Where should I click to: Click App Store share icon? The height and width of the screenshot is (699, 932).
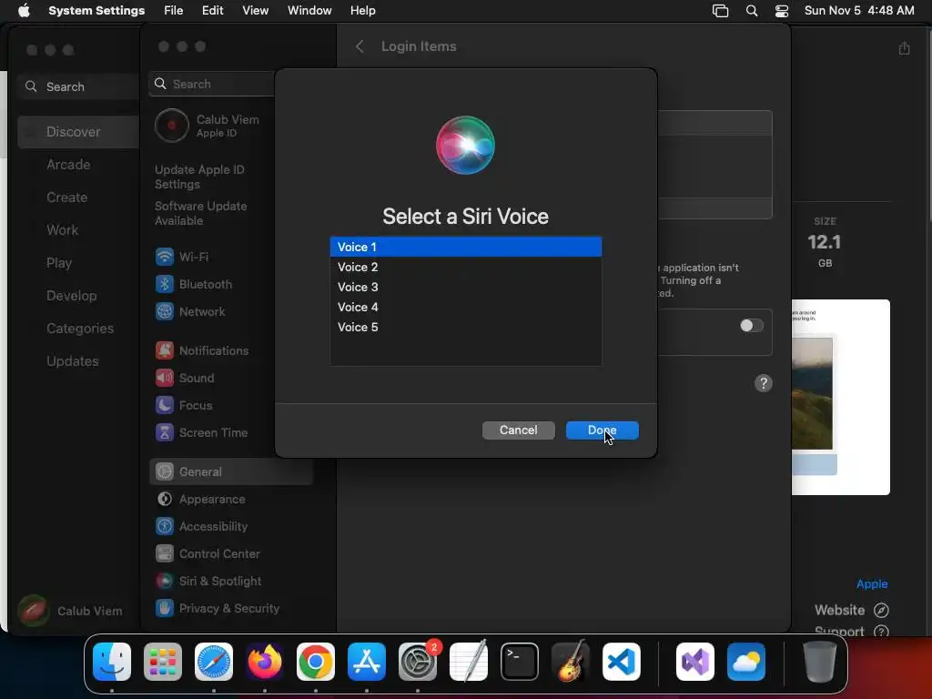click(x=904, y=48)
